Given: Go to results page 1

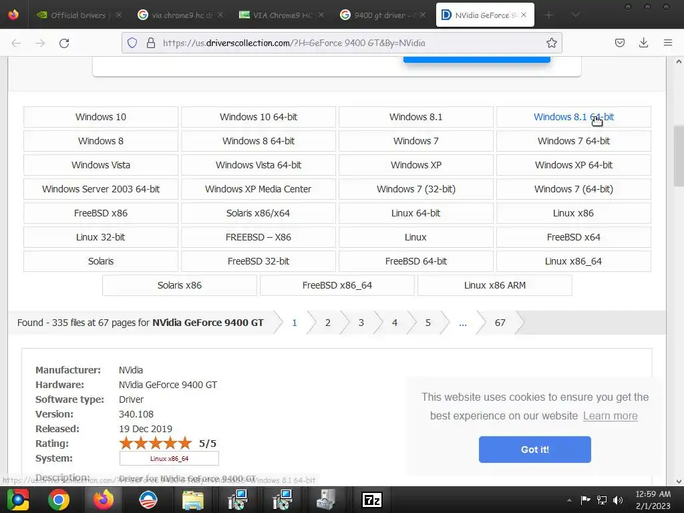Looking at the screenshot, I should 295,323.
